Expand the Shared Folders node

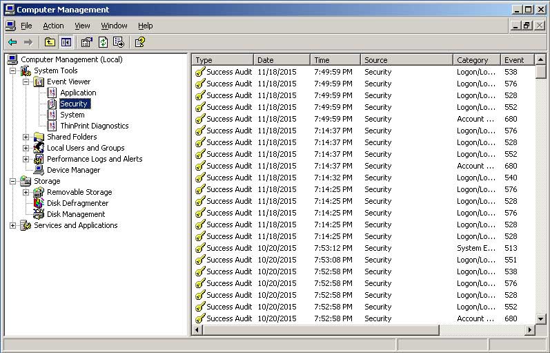click(26, 137)
